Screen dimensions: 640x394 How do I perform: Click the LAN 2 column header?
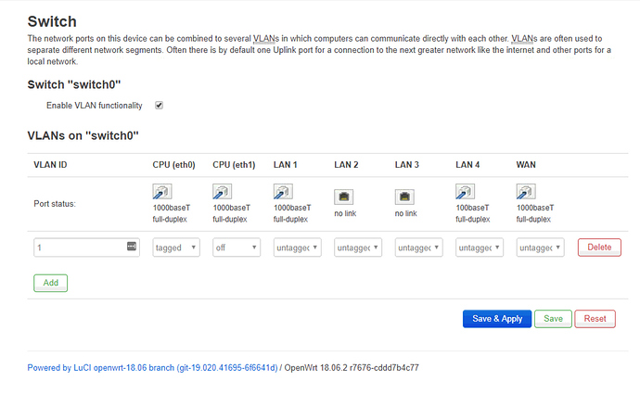pos(346,165)
